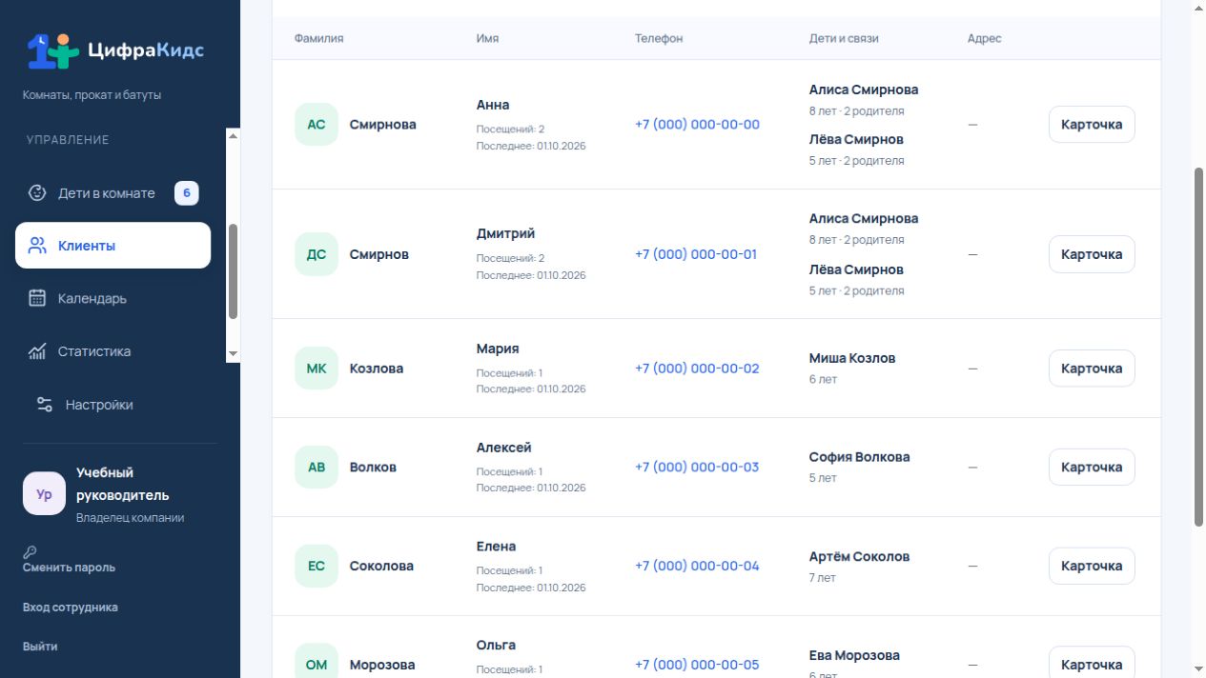Click the calendar icon in sidebar

[37, 298]
